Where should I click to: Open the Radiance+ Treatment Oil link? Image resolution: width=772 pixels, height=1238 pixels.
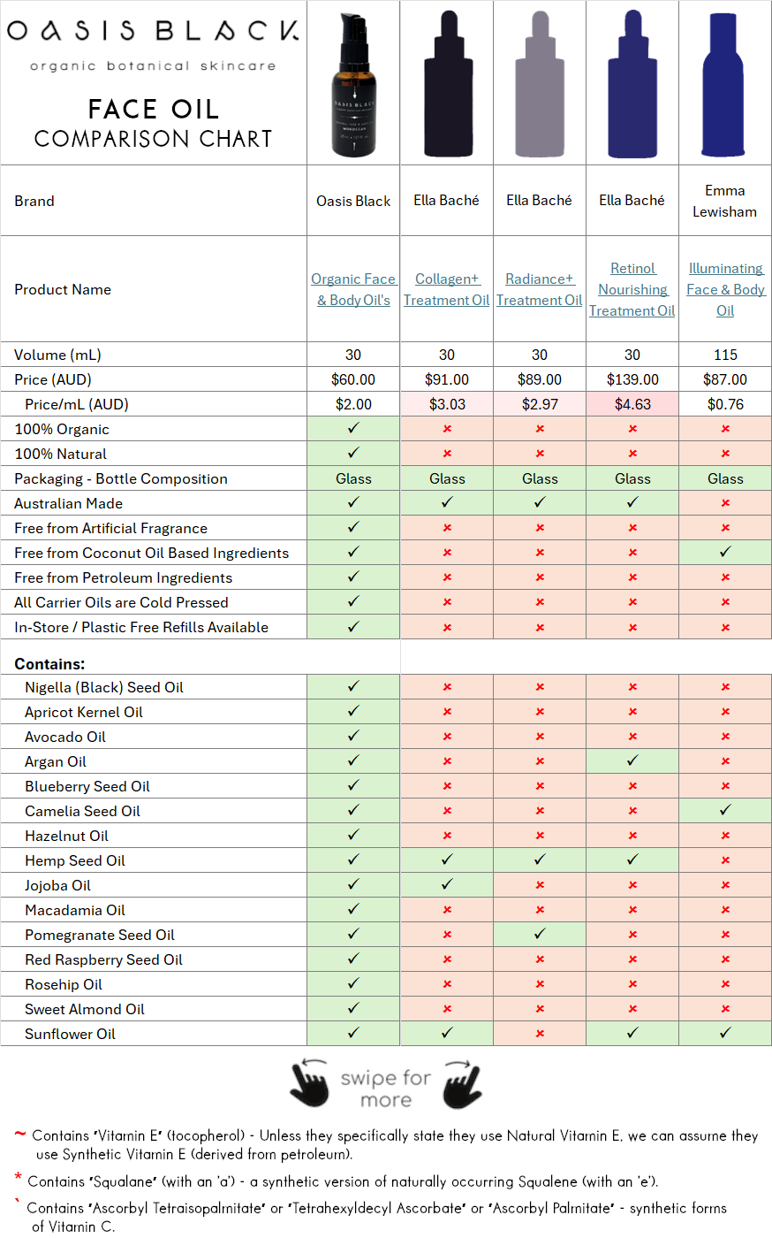coord(540,289)
